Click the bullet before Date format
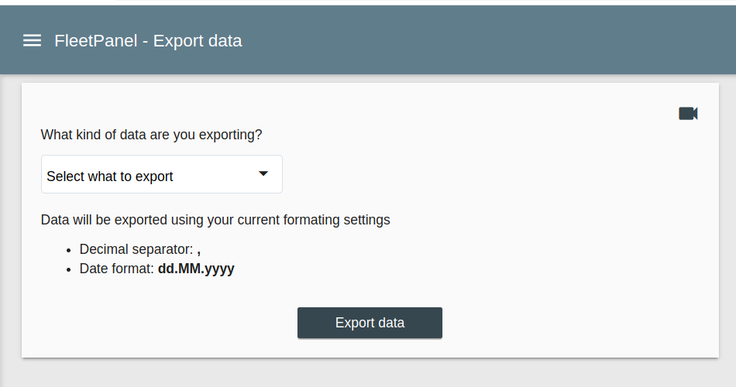 pyautogui.click(x=69, y=269)
